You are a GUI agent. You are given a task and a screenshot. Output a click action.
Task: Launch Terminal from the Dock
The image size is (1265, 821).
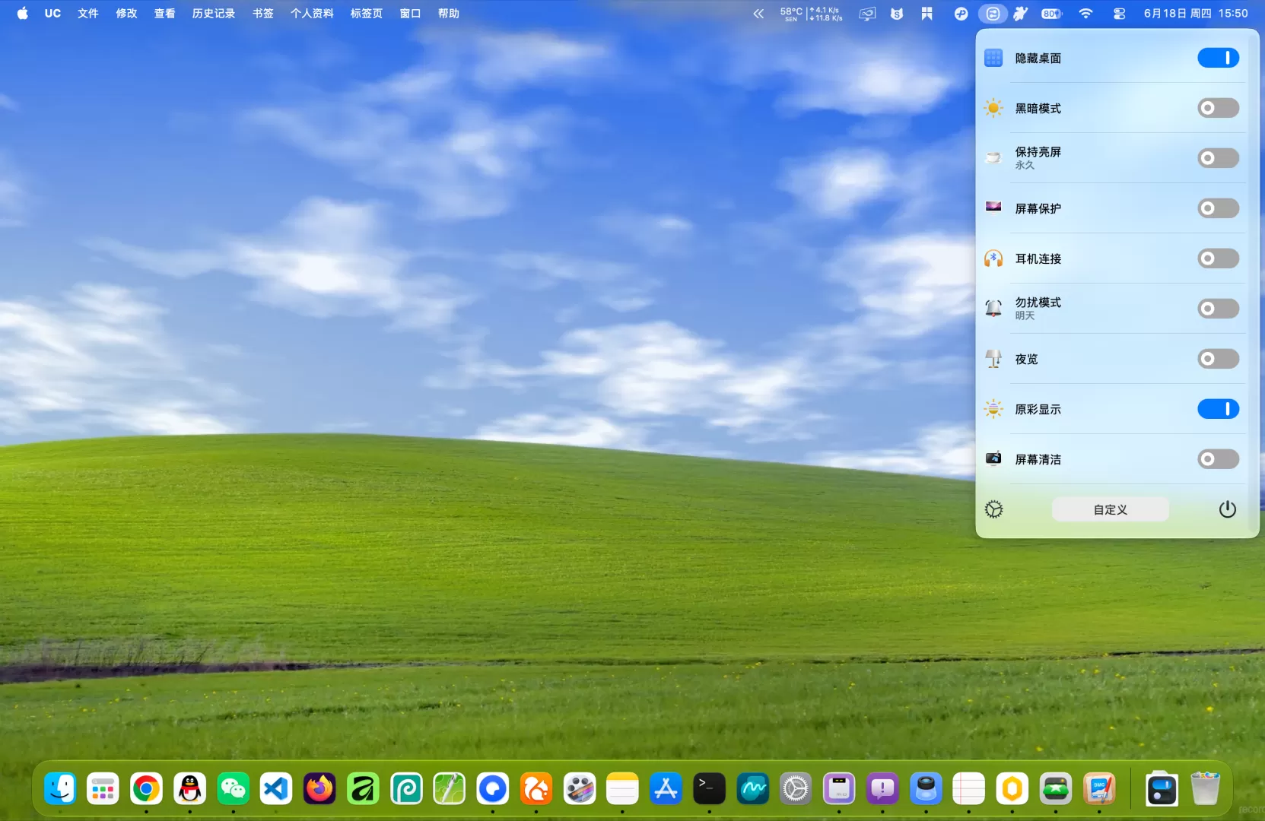click(x=709, y=789)
